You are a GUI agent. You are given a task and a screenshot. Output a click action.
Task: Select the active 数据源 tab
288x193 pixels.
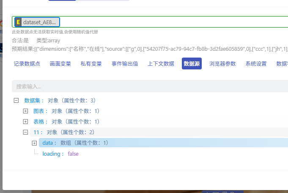[192, 63]
